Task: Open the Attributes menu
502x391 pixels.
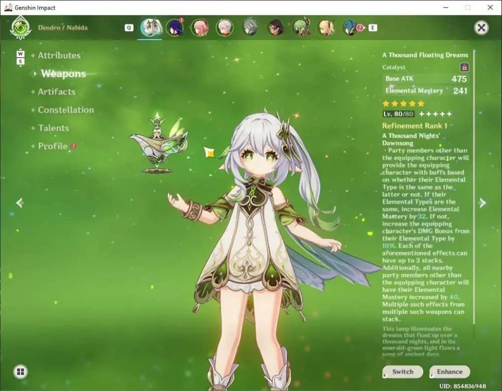Action: pyautogui.click(x=59, y=56)
